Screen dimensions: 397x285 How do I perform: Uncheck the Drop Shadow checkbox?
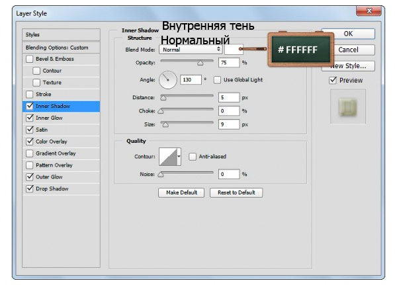(x=30, y=188)
